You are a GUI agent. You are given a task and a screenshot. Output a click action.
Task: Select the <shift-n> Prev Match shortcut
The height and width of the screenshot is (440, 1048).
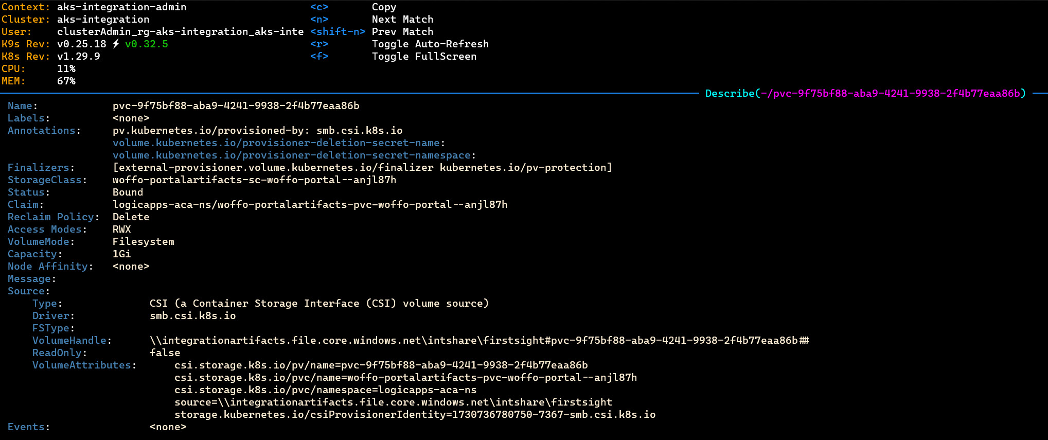point(338,32)
